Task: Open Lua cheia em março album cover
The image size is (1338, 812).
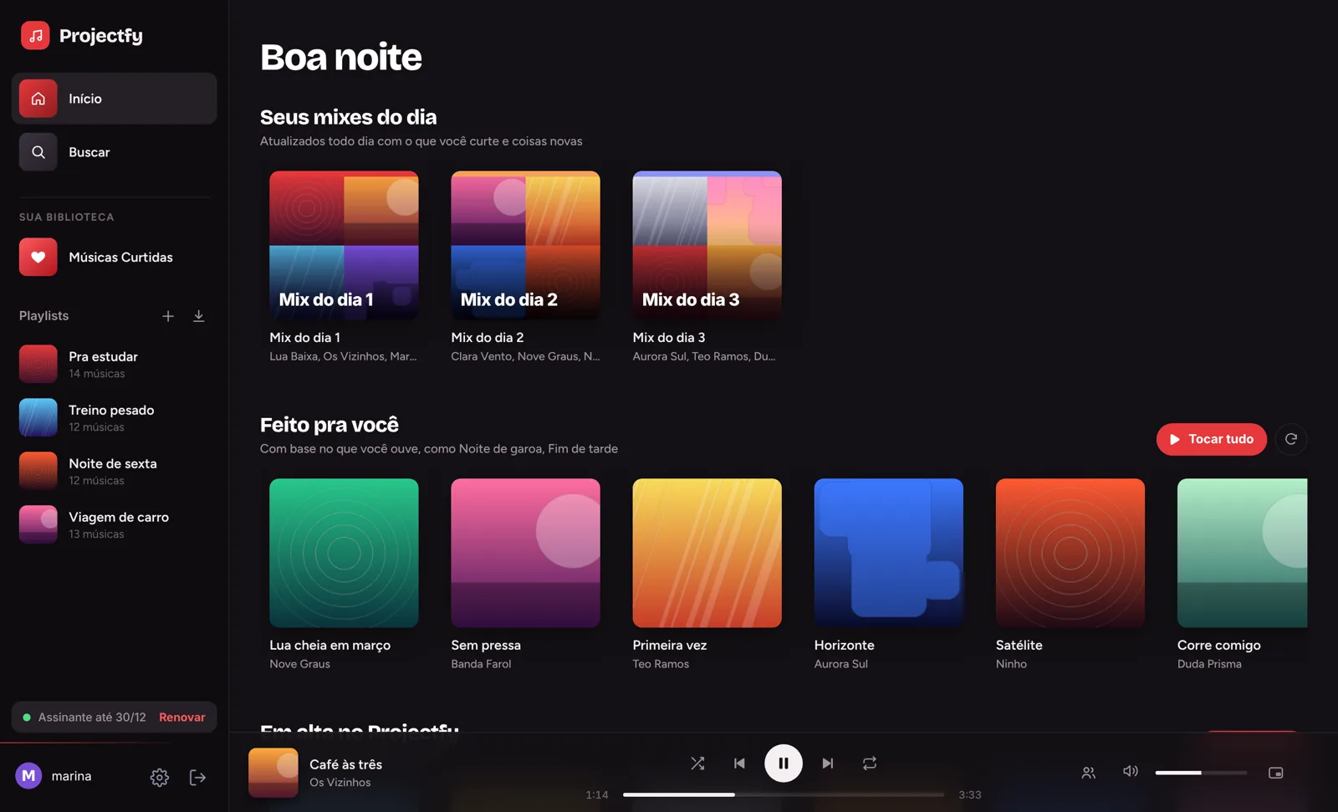Action: pyautogui.click(x=344, y=553)
